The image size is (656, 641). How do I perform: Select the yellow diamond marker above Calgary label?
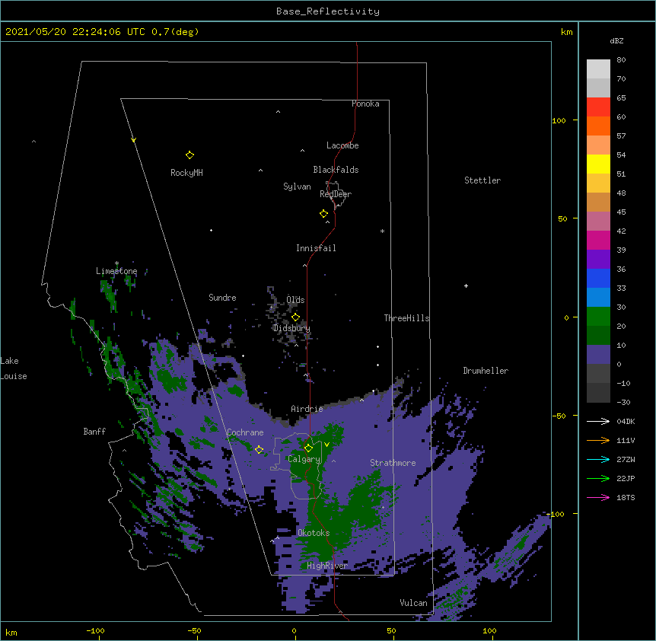point(308,448)
